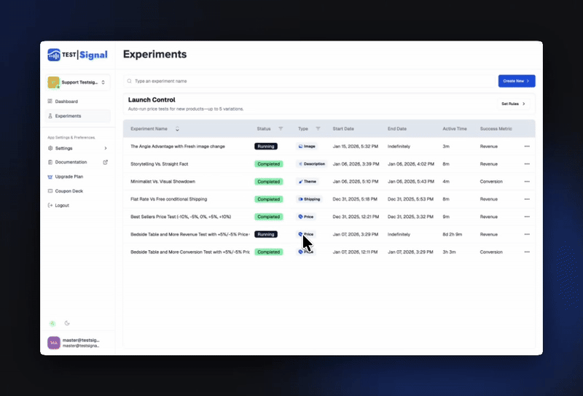Click the Create New button
Viewport: 583px width, 396px height.
[x=517, y=81]
